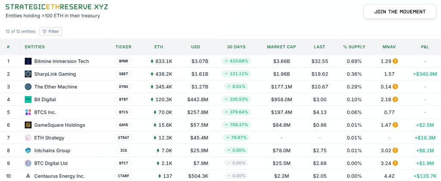This screenshot has height=181, width=441.
Task: Click the $1.27B USD value cell
Action: click(200, 87)
